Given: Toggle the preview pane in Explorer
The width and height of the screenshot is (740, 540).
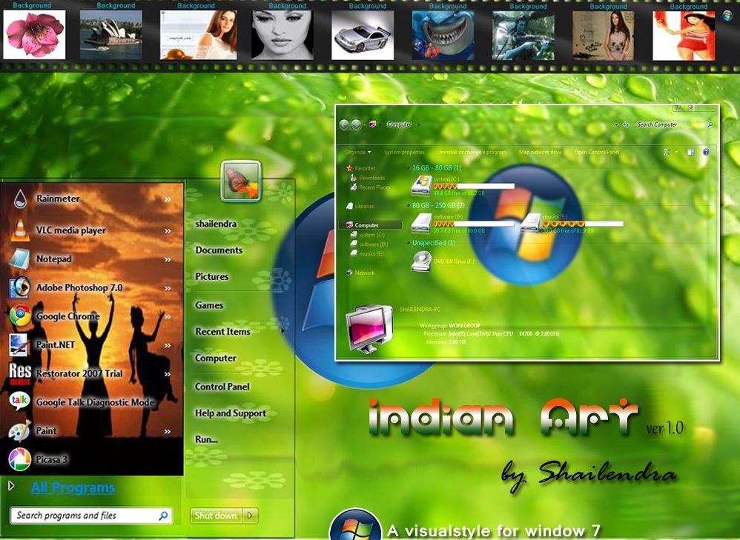Looking at the screenshot, I should (x=690, y=152).
